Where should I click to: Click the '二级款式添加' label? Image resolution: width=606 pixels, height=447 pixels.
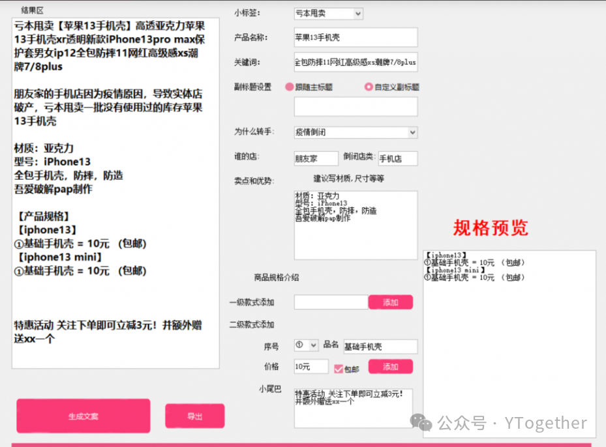click(x=252, y=324)
